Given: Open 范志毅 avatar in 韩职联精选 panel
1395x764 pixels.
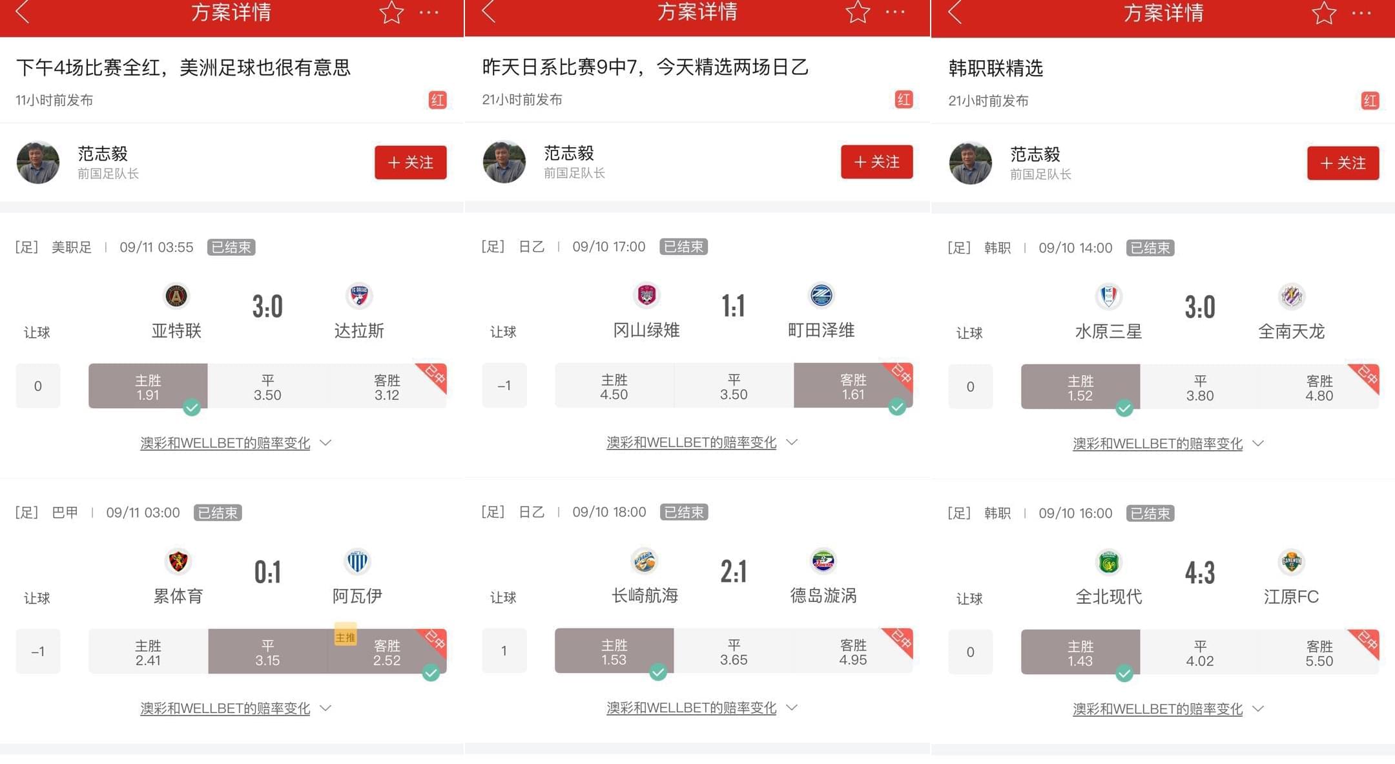Looking at the screenshot, I should tap(970, 163).
